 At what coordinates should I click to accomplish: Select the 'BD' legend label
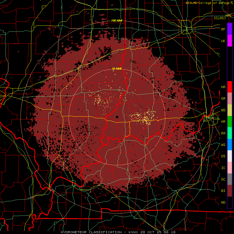(223, 110)
